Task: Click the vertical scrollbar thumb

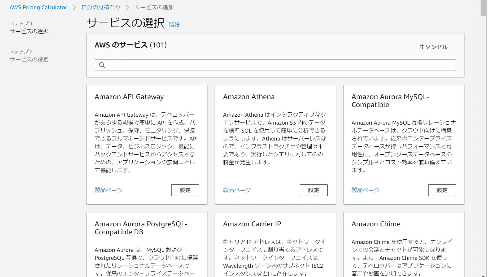Action: click(x=483, y=8)
